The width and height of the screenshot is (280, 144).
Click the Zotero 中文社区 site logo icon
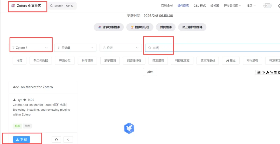pyautogui.click(x=13, y=6)
